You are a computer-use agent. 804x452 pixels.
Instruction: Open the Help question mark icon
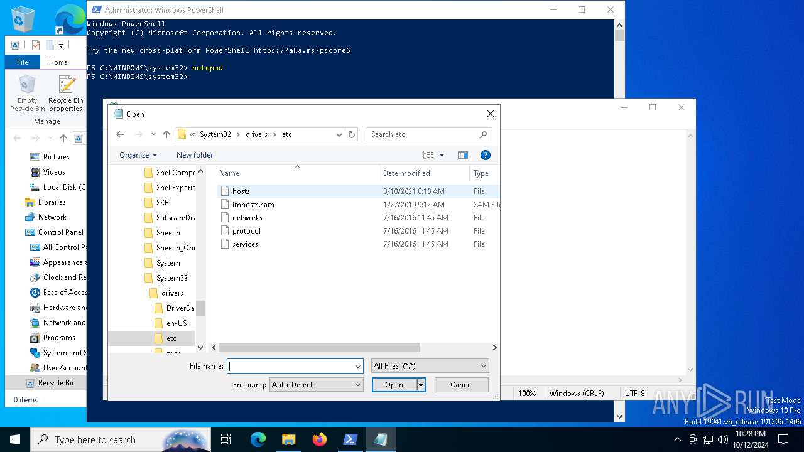point(485,155)
